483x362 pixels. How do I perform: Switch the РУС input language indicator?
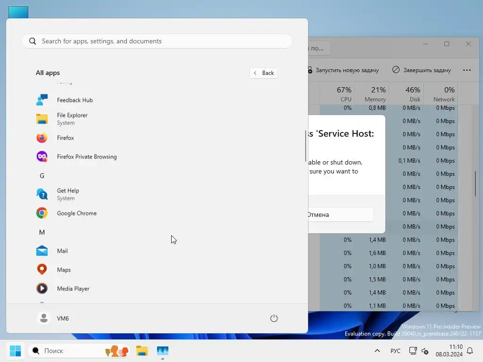(395, 351)
